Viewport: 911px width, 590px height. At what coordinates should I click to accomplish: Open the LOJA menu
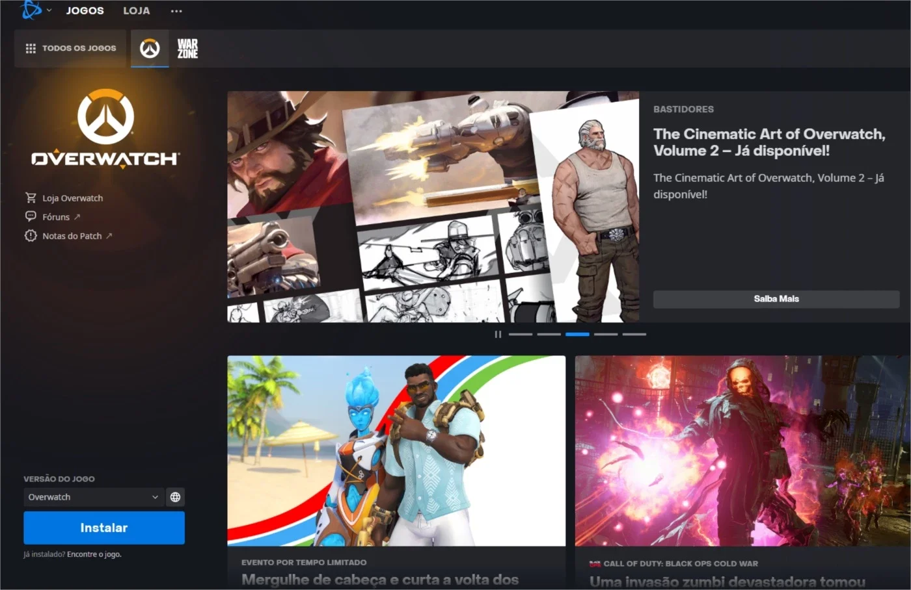point(137,10)
